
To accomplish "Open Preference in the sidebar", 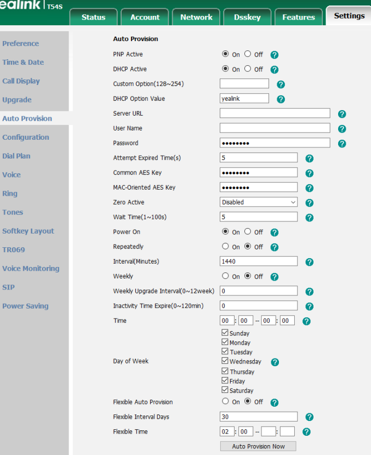I will (x=21, y=43).
